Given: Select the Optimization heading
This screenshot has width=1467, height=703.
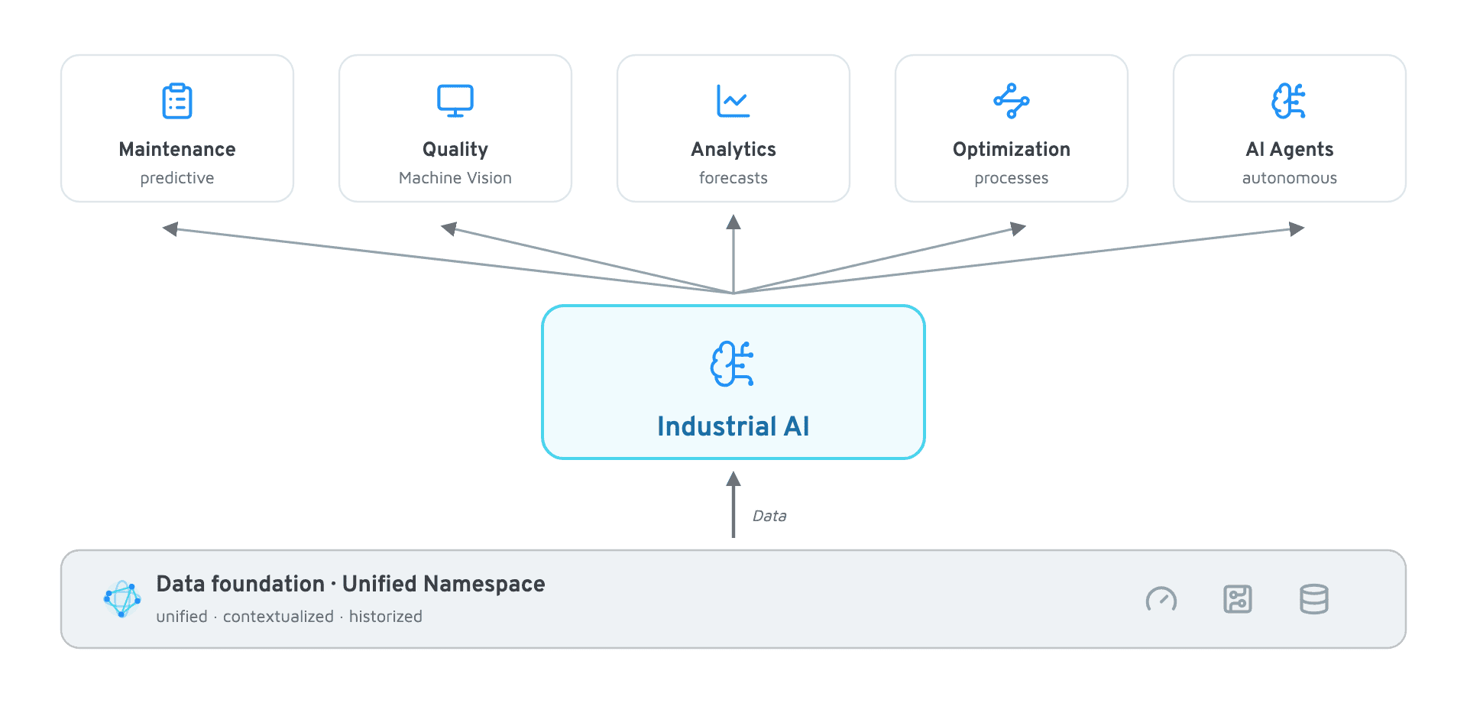Looking at the screenshot, I should 1012,150.
